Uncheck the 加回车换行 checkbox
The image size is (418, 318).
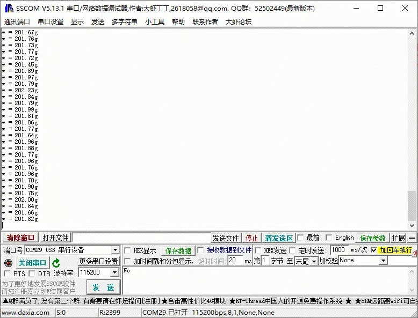coord(374,250)
